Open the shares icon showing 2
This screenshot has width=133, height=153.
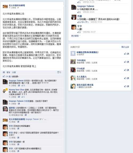click(59, 72)
